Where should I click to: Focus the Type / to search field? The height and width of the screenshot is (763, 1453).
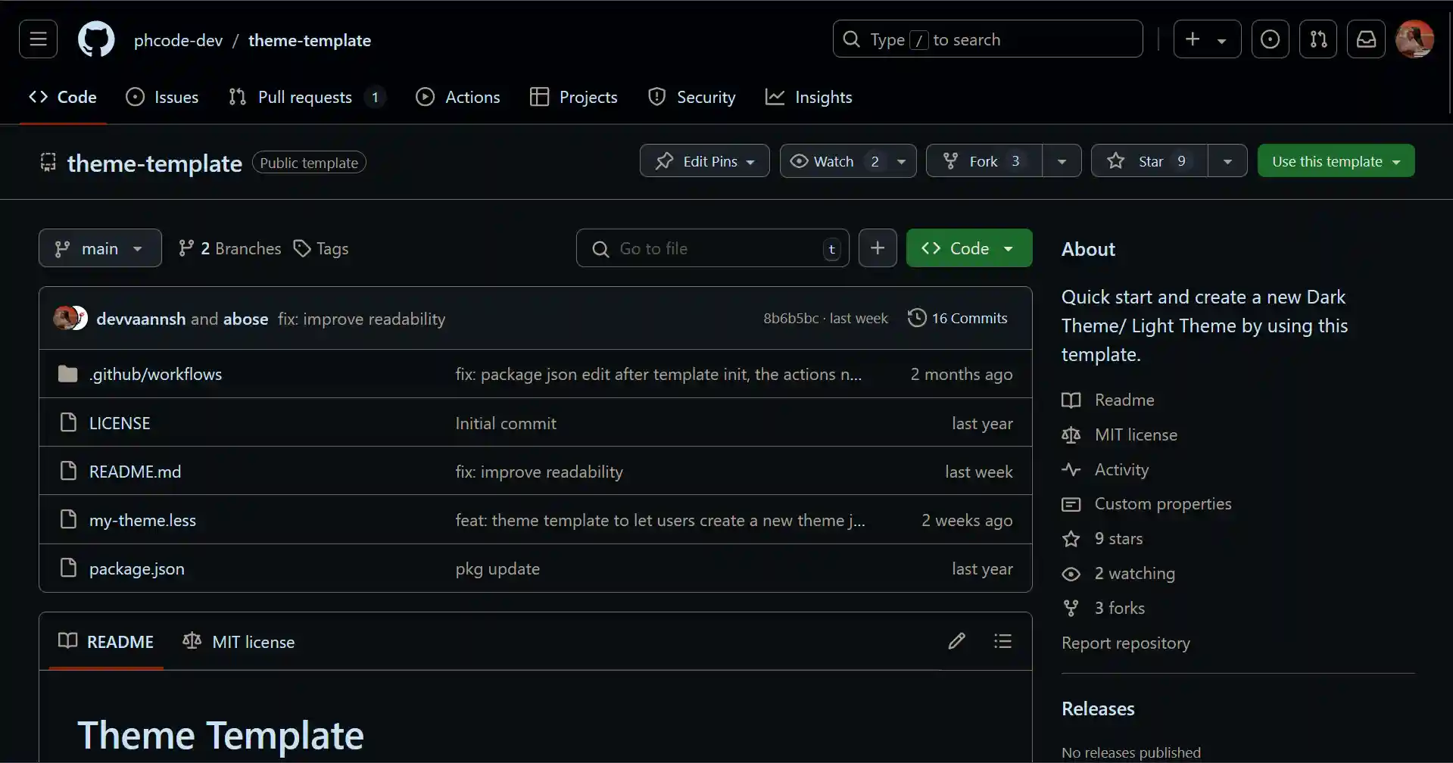pos(987,39)
